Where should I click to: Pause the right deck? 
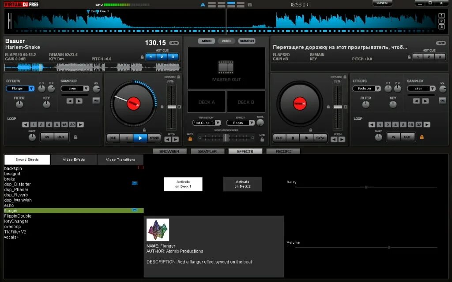293,138
